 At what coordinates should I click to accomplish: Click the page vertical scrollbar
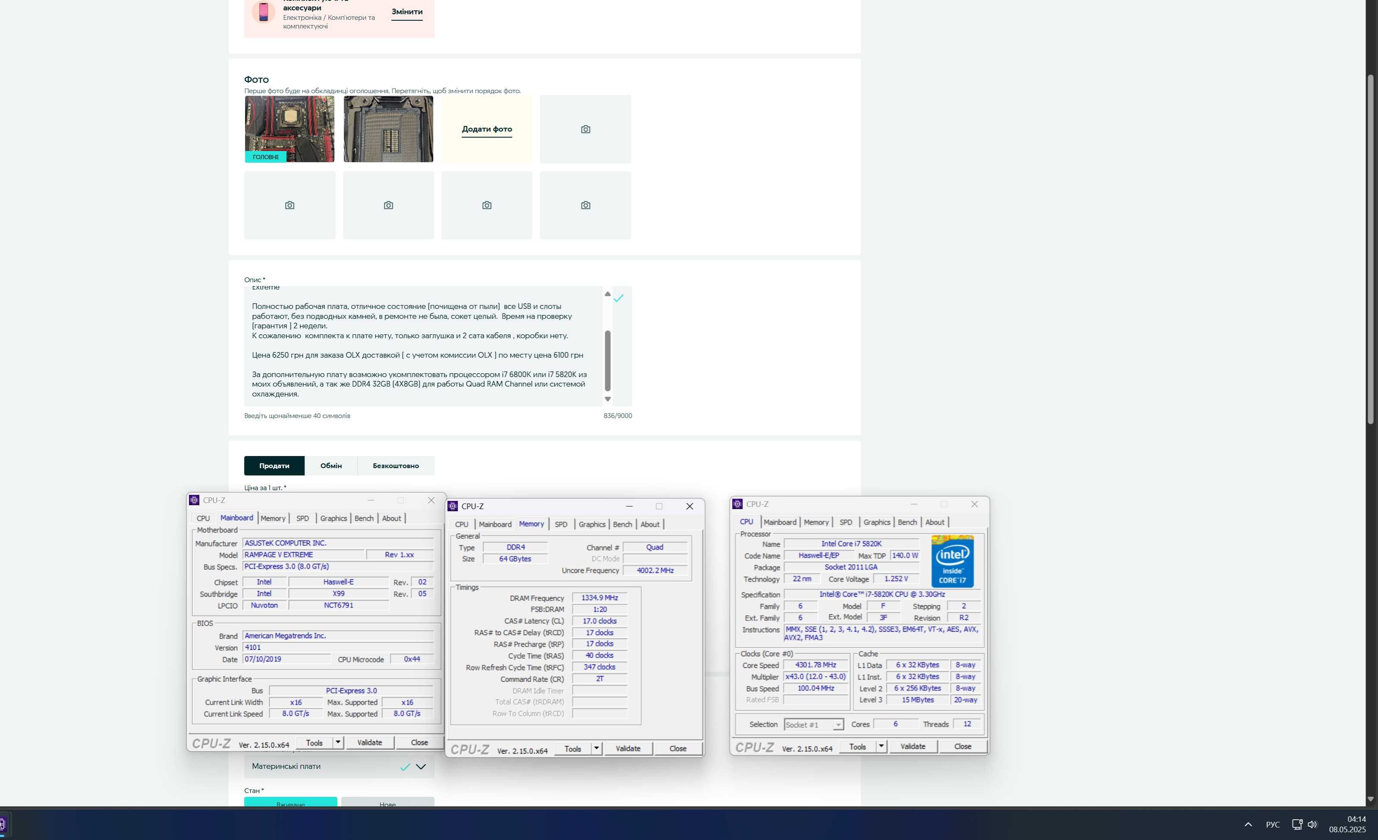pyautogui.click(x=1370, y=249)
